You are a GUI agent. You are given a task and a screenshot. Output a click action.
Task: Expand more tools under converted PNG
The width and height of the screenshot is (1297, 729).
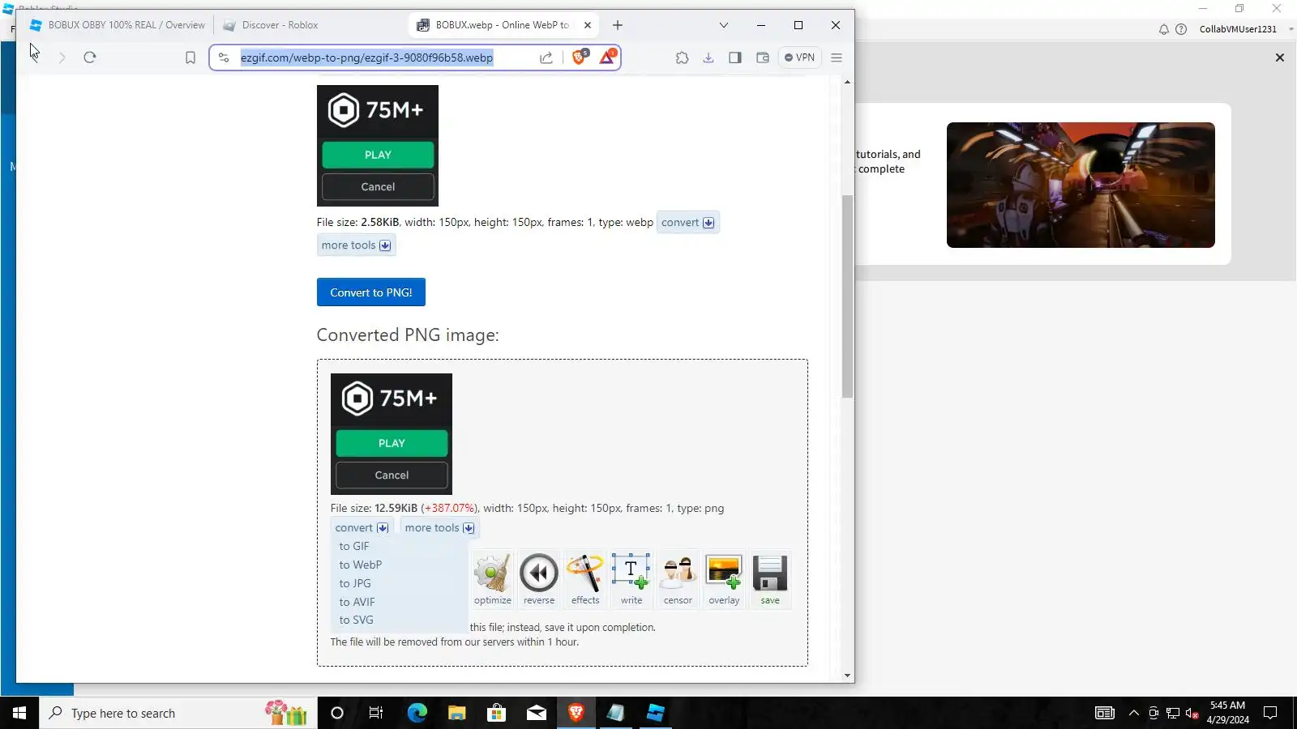coord(439,528)
